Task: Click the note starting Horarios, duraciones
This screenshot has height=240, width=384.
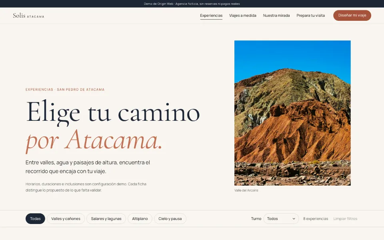Action: pyautogui.click(x=86, y=187)
